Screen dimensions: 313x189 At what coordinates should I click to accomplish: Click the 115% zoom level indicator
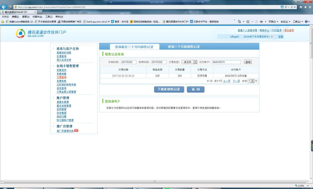301,186
